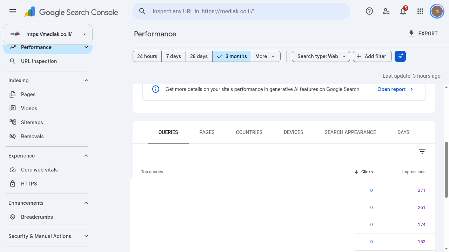This screenshot has height=252, width=449.
Task: Open the Google apps grid
Action: [420, 11]
